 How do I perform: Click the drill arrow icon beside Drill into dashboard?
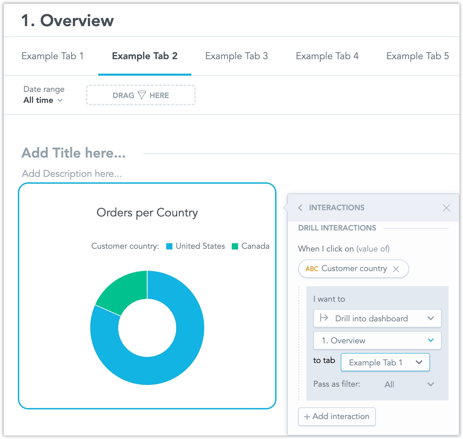click(x=324, y=318)
